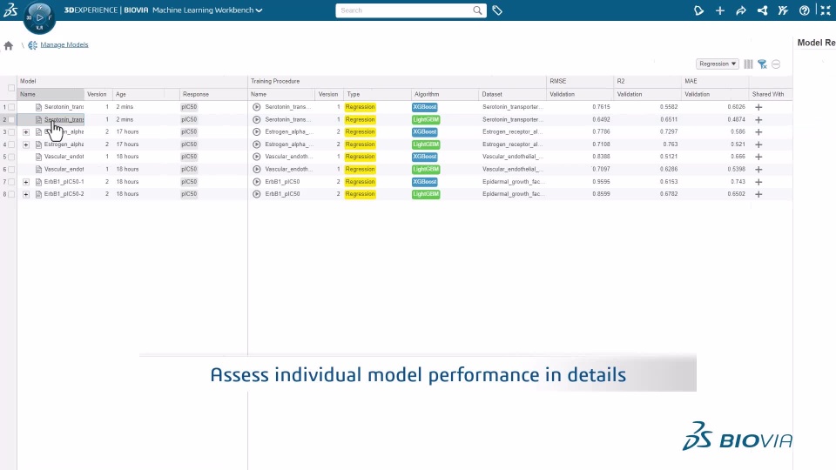Open the Manage Models breadcrumb link
The height and width of the screenshot is (470, 836).
point(64,44)
